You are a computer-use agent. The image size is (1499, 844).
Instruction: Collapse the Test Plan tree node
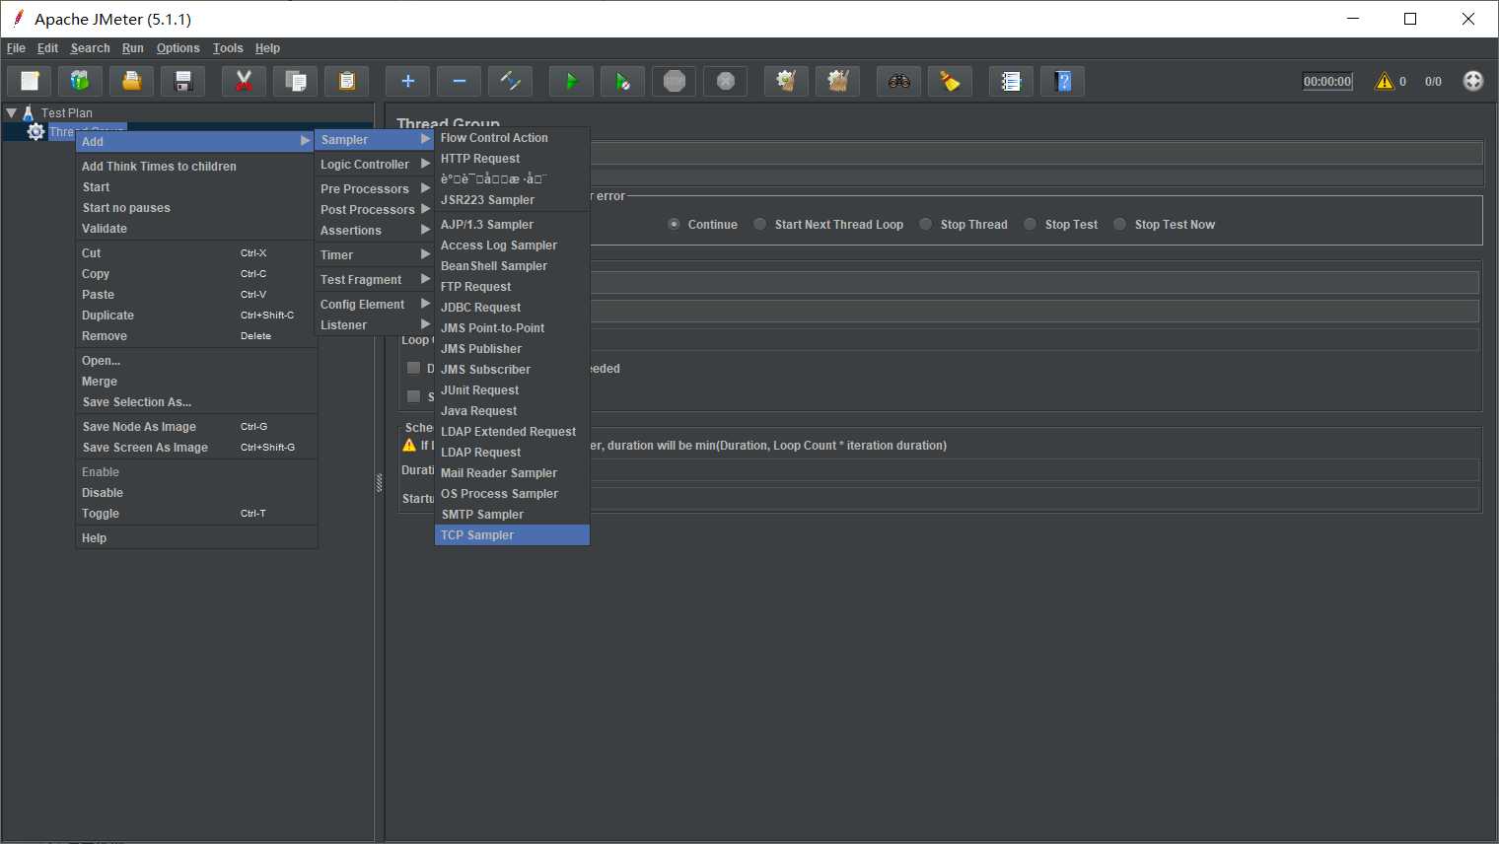click(12, 113)
